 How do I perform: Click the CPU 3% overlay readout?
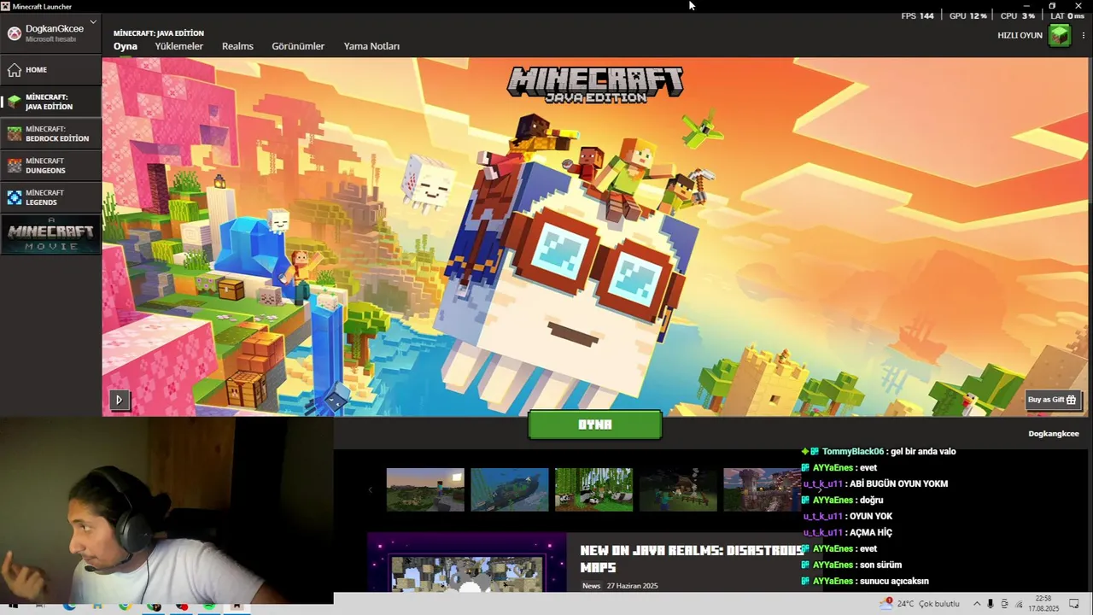[1018, 15]
